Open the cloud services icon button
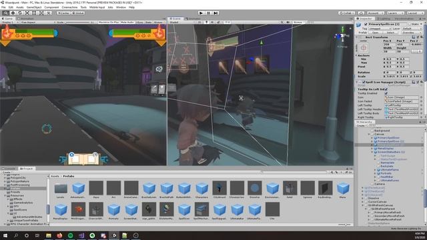The image size is (427, 240). click(361, 13)
